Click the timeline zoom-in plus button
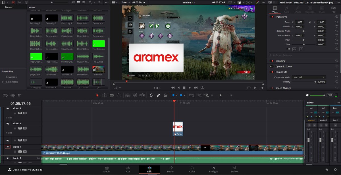This screenshot has width=341, height=175. [x=231, y=95]
